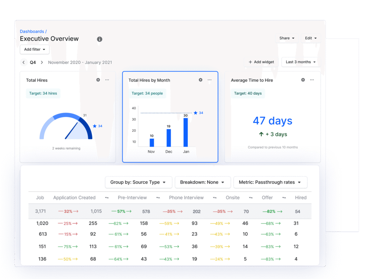
Task: Navigate back via the Dashboards breadcrumb
Action: coord(32,31)
